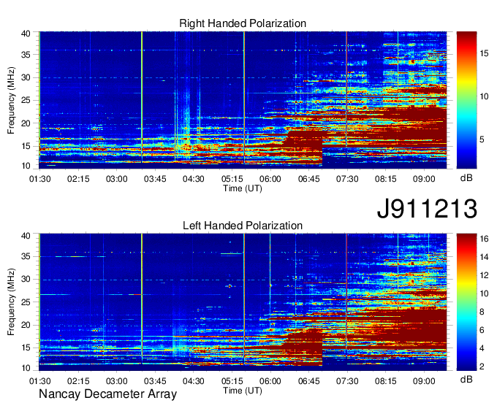Click "40" frequency tick of Left Handed plot
497x403 pixels.
[26, 236]
